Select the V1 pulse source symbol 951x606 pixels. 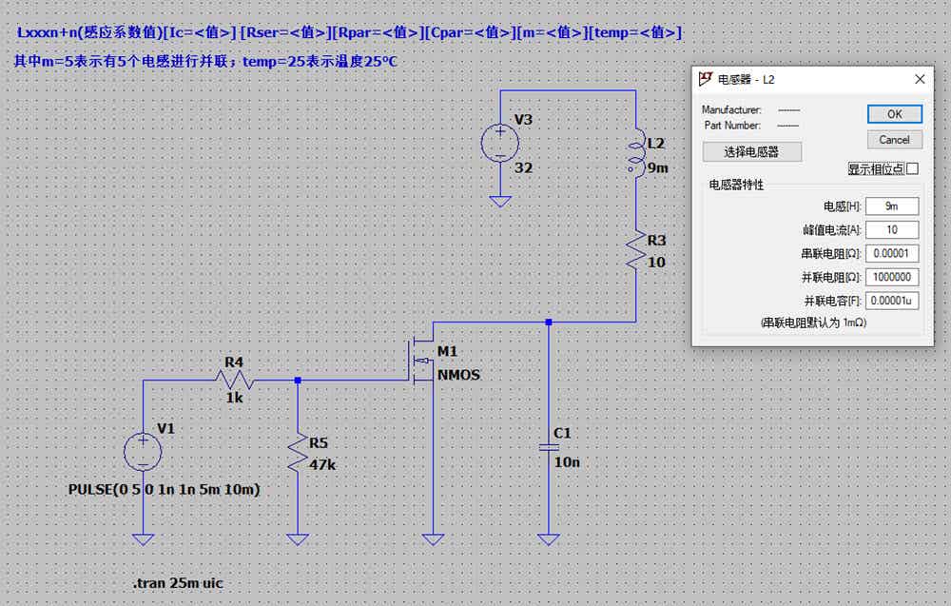[x=144, y=452]
